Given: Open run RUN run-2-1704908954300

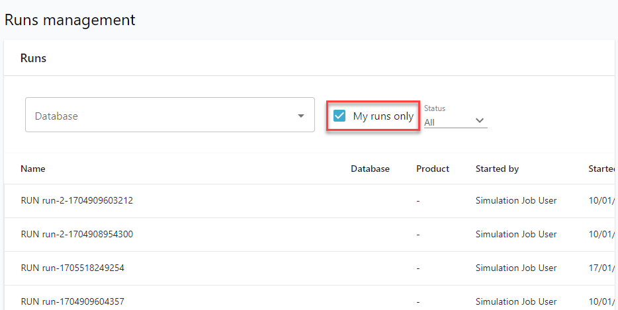Looking at the screenshot, I should (x=77, y=234).
